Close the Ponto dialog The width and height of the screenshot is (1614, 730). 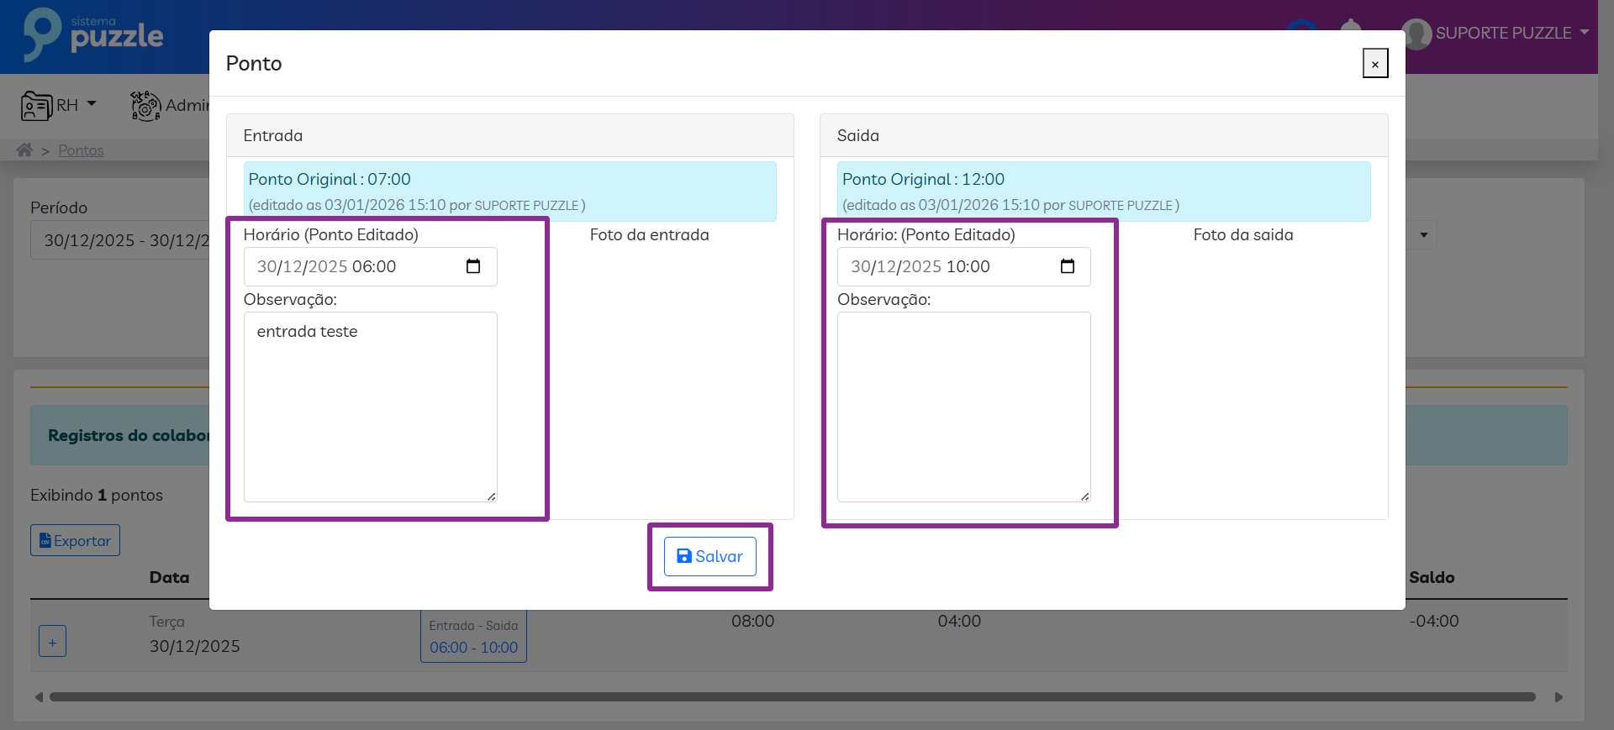click(x=1374, y=64)
